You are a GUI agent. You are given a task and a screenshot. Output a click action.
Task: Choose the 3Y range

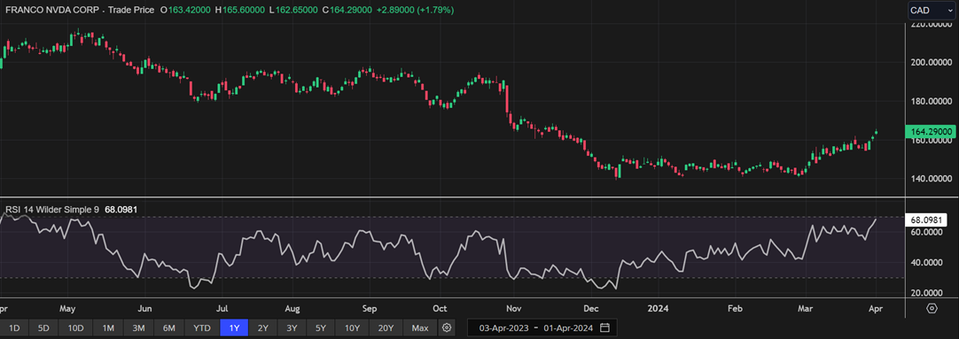point(292,328)
